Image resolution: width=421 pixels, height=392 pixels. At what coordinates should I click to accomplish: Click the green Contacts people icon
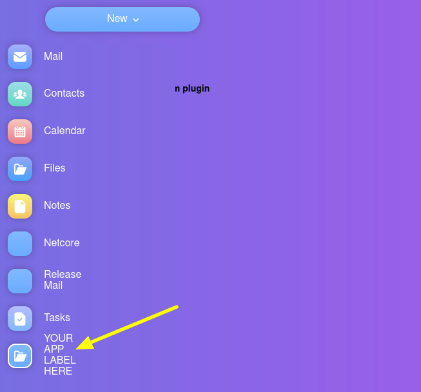click(x=20, y=94)
